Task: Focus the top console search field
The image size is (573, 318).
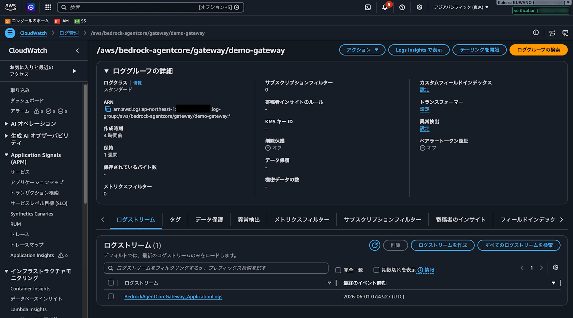Action: pyautogui.click(x=150, y=7)
